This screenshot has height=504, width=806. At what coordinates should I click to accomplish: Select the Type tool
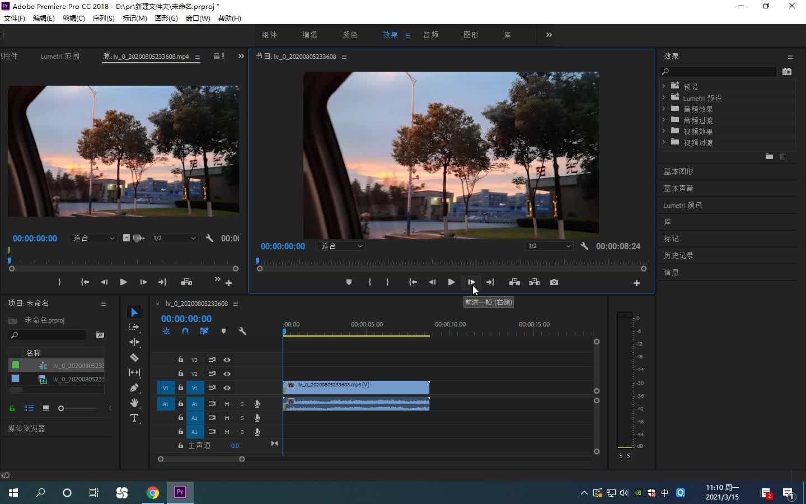pyautogui.click(x=134, y=418)
